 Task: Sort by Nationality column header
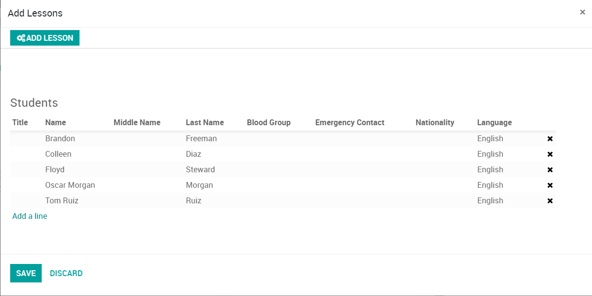[x=434, y=122]
